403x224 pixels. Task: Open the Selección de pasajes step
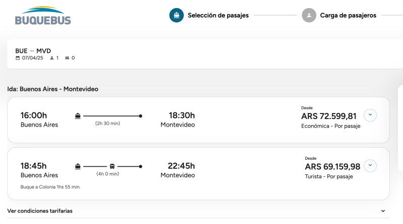218,16
